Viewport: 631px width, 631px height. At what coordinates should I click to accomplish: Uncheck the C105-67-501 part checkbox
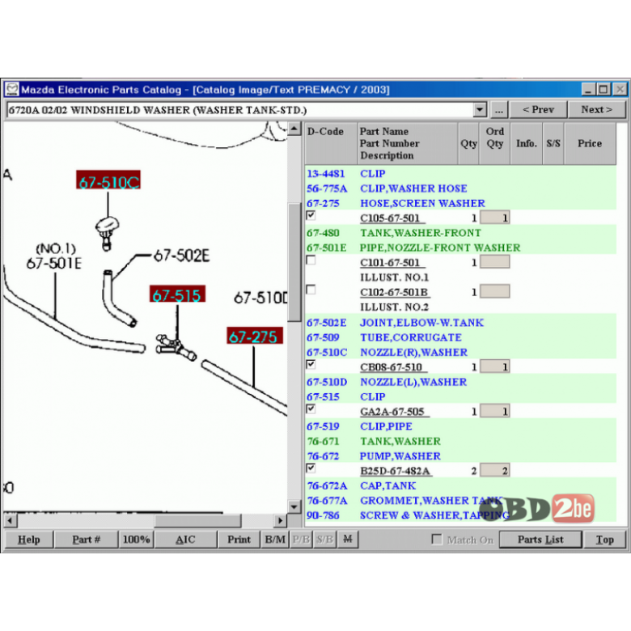[x=311, y=215]
